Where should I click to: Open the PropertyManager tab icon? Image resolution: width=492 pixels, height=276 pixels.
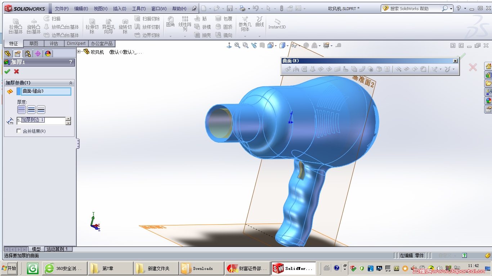17,54
